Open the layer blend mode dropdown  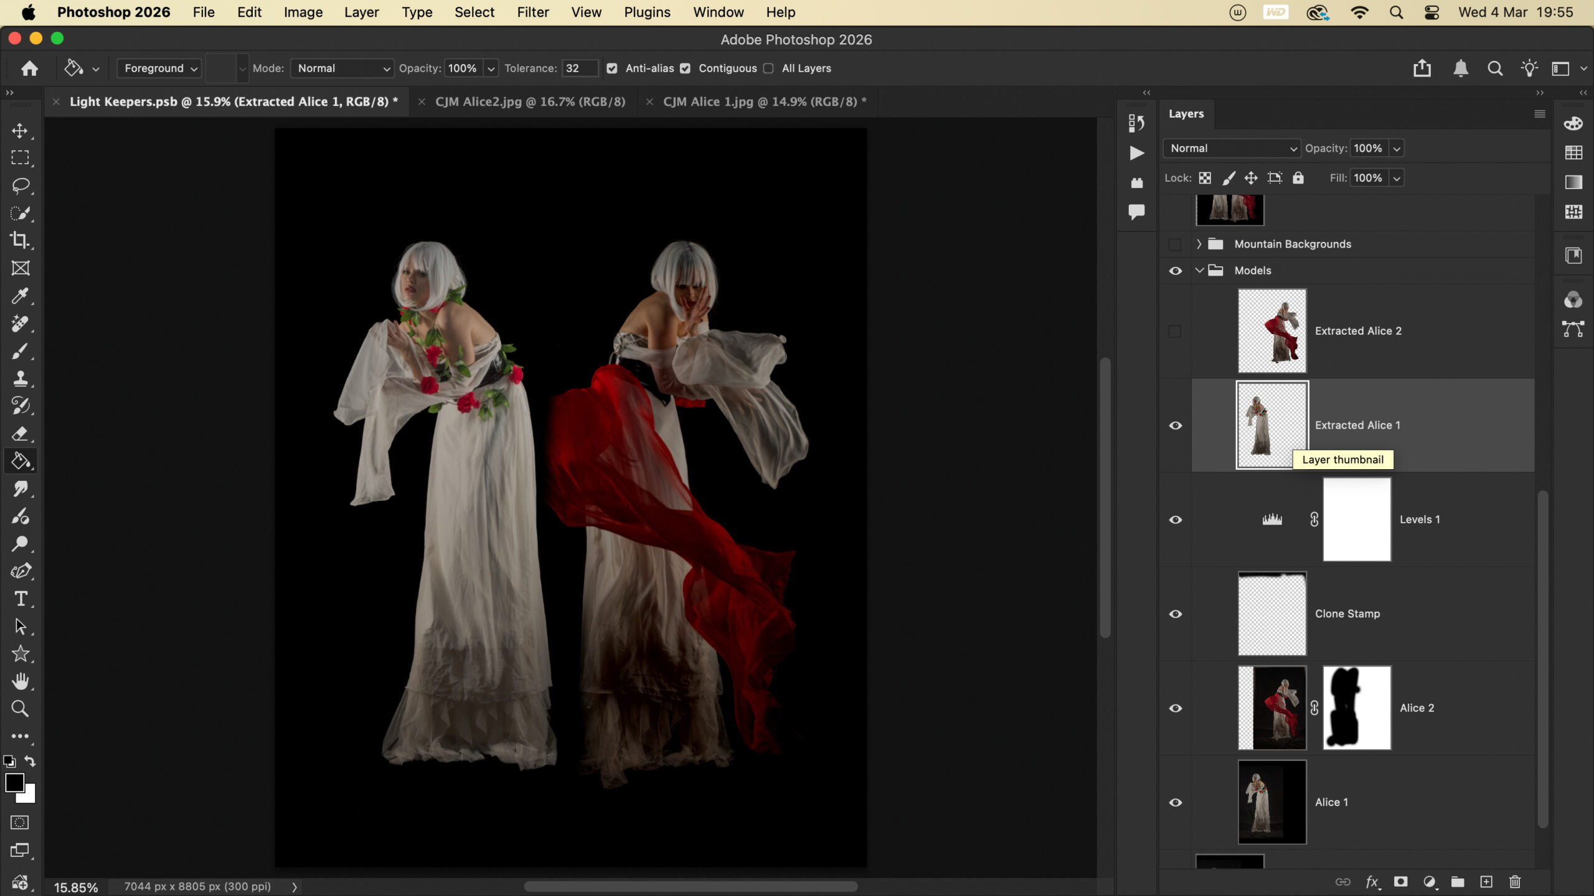coord(1232,148)
